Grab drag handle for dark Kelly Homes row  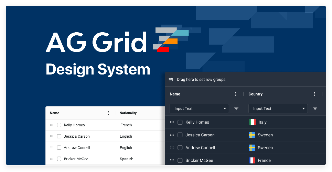pos(172,122)
